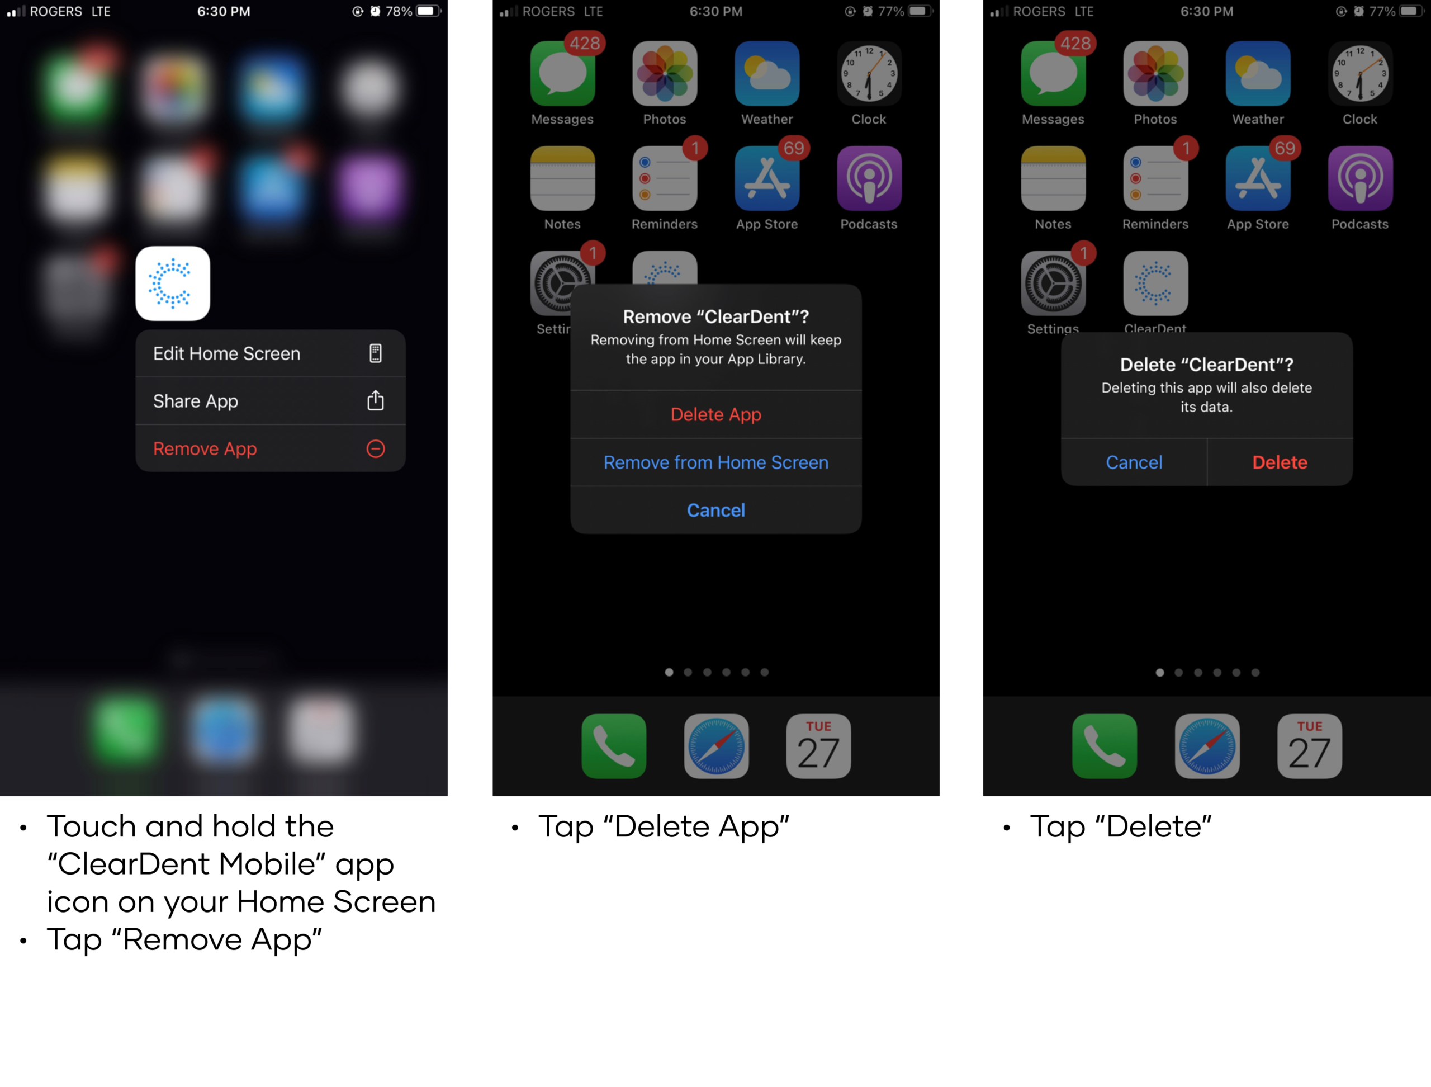
Task: Tap the "Touch and hold the" instruction text
Action: tap(190, 826)
